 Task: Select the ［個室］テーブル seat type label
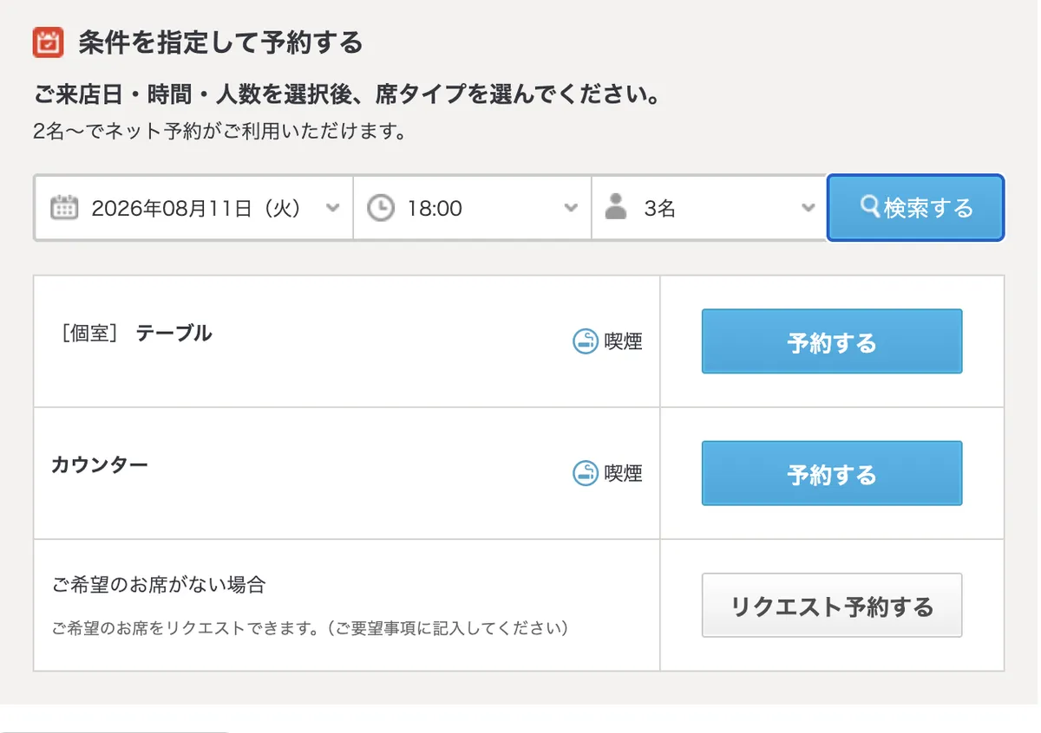click(132, 334)
